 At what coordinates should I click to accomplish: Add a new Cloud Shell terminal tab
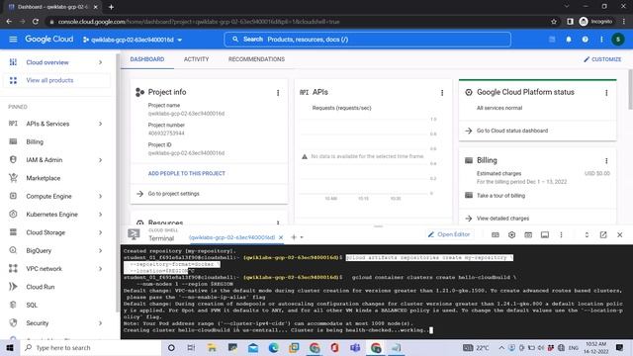[x=294, y=237]
